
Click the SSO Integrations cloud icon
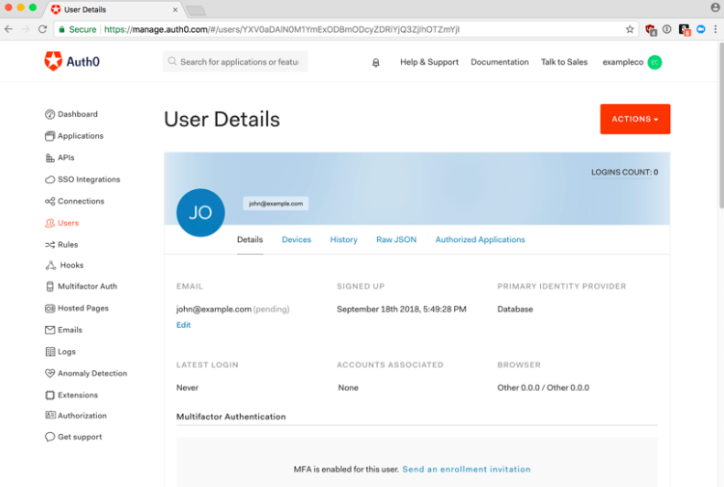point(49,179)
